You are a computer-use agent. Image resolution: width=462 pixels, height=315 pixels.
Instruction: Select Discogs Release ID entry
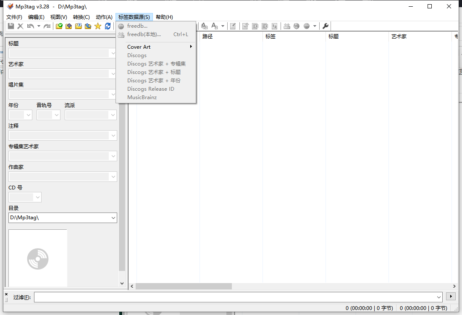coord(156,89)
